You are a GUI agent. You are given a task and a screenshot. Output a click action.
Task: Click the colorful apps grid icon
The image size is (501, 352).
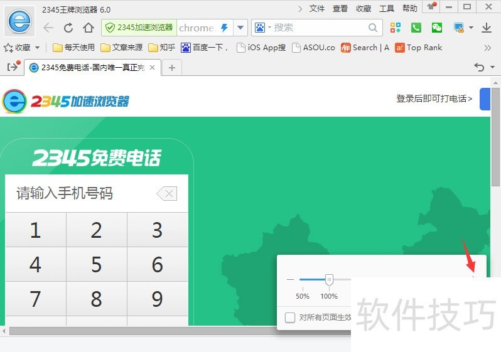click(x=395, y=28)
